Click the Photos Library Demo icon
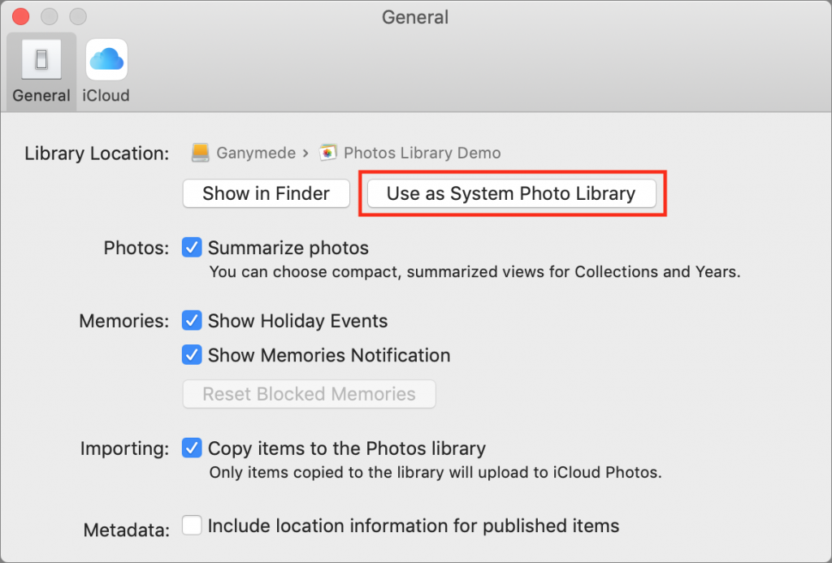The width and height of the screenshot is (832, 563). pyautogui.click(x=328, y=153)
